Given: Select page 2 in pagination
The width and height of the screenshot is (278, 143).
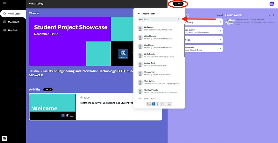Looking at the screenshot, I should tap(157, 104).
